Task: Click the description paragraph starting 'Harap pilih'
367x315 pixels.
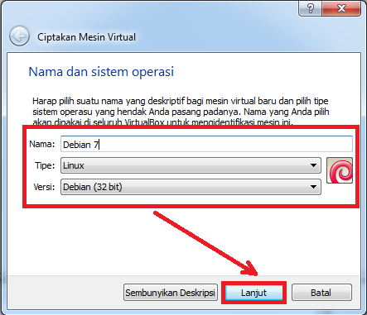Action: coord(181,112)
